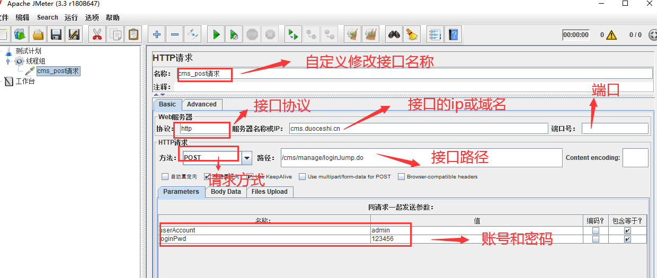Toggle Browser-compatible headers checkbox

tap(402, 176)
